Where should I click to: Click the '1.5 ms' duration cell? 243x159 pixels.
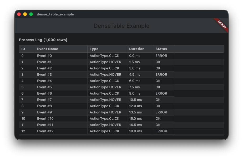pos(140,62)
